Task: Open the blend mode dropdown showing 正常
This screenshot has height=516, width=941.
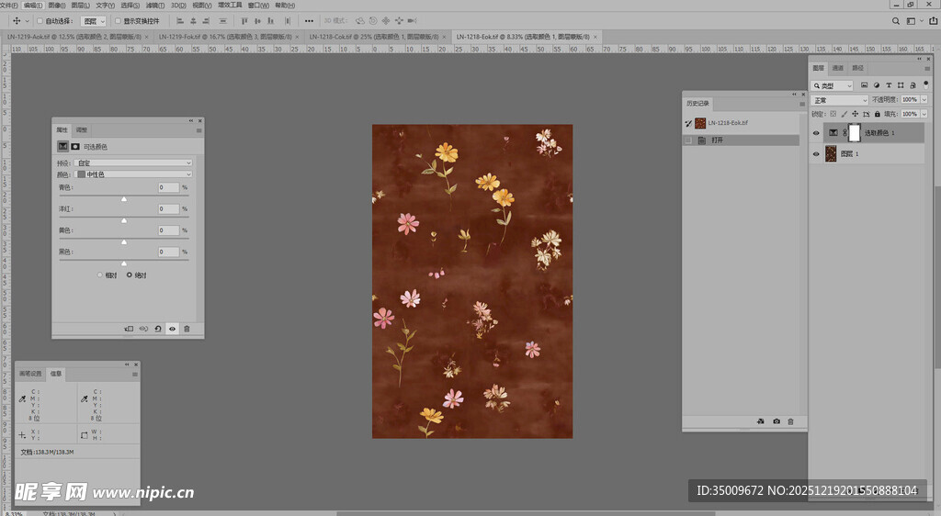Action: coord(840,100)
